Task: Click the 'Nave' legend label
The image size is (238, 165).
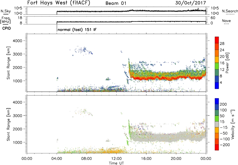Action: 226,21
